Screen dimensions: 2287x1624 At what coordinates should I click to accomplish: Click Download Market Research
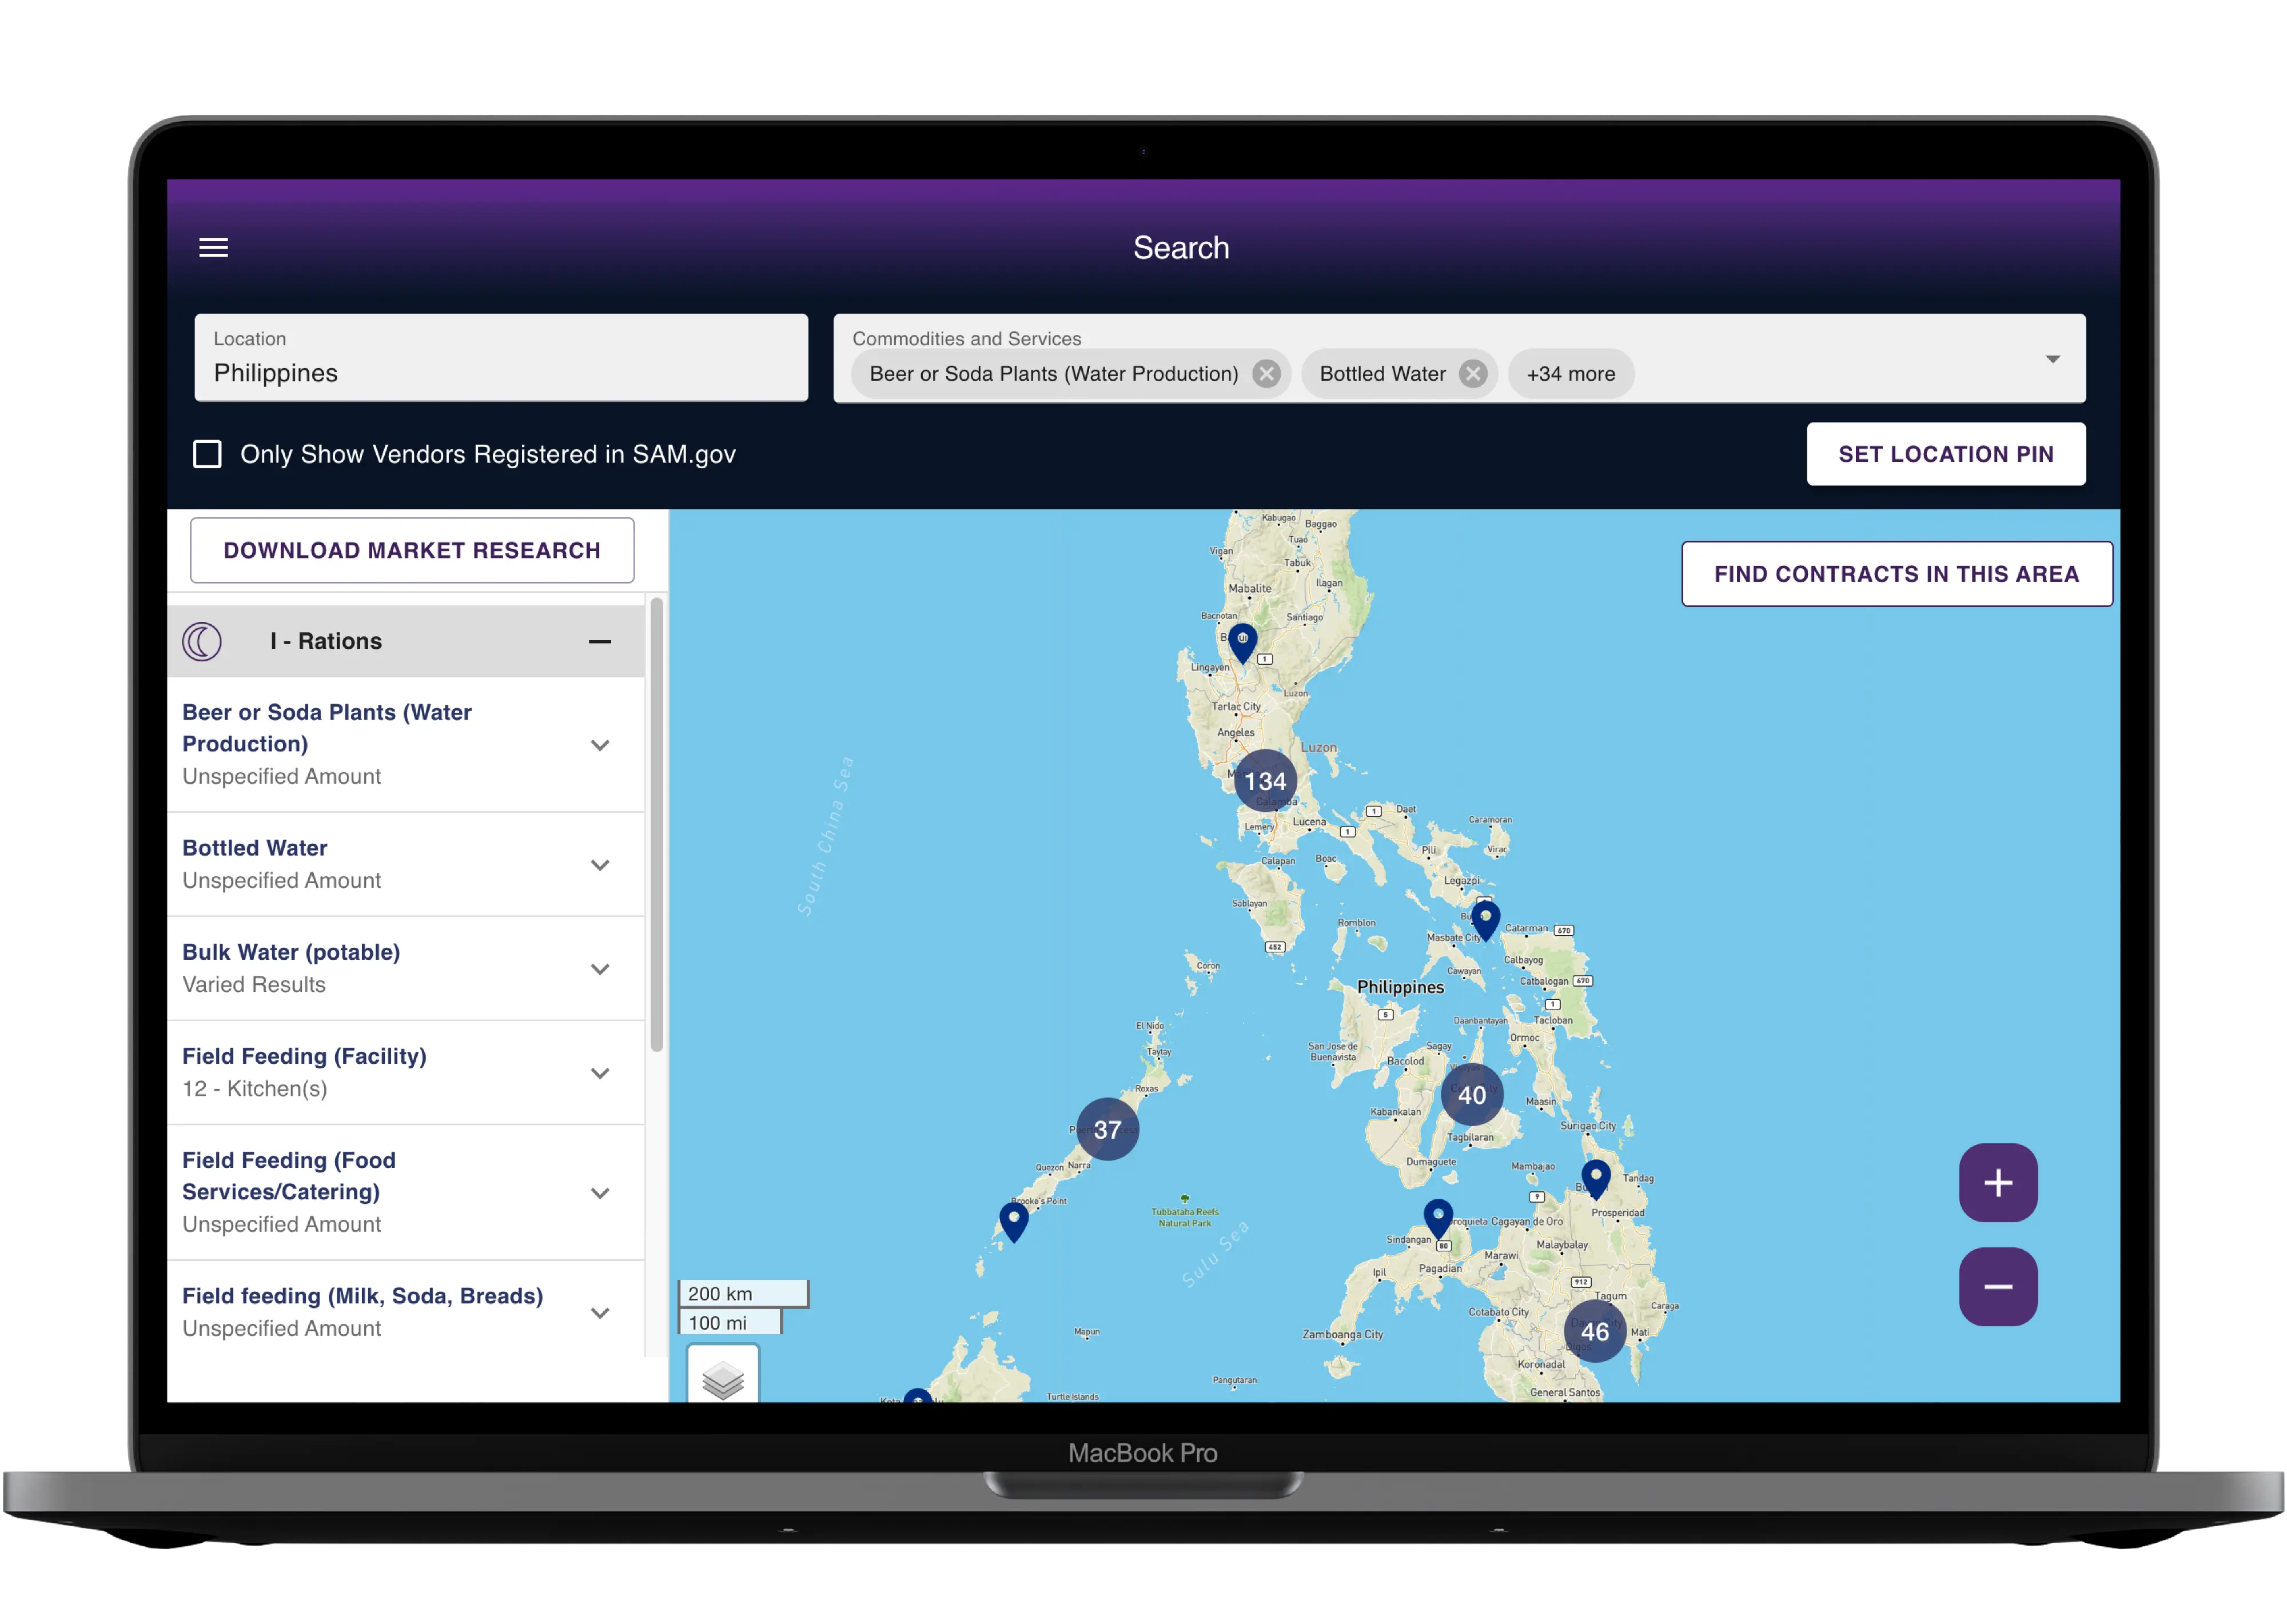(412, 549)
